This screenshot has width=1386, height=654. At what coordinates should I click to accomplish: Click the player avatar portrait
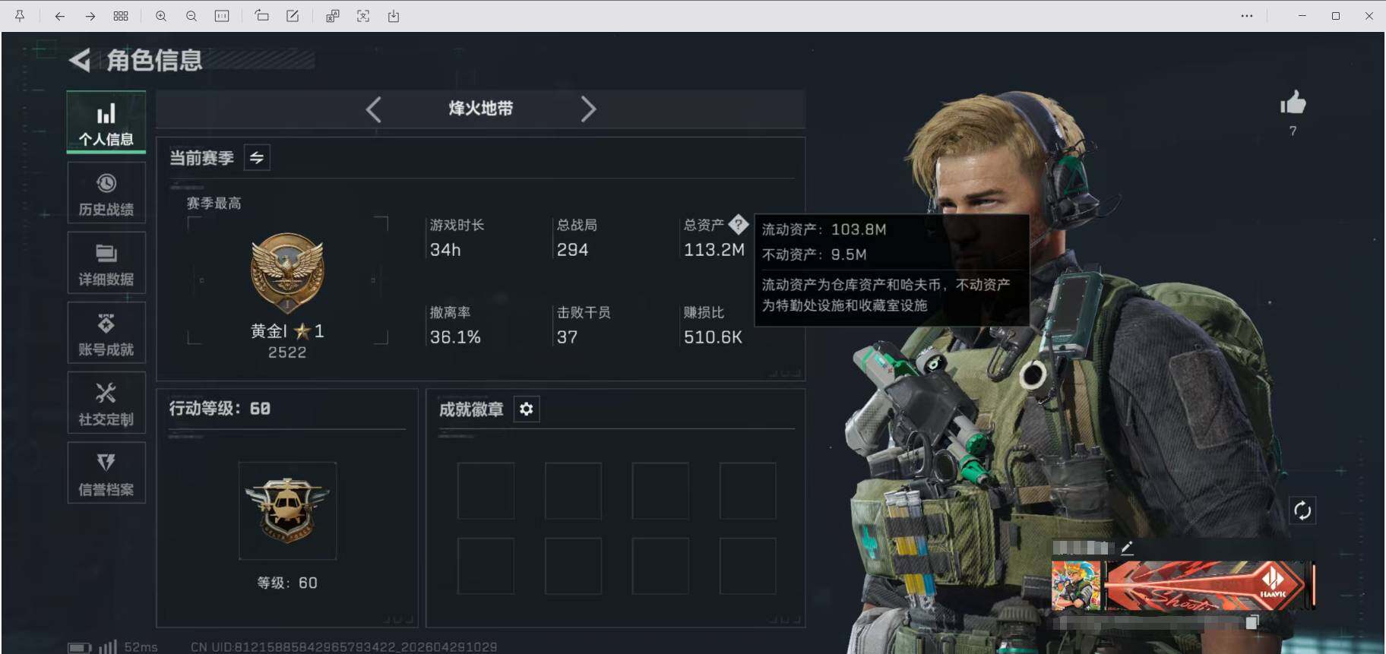click(1076, 586)
